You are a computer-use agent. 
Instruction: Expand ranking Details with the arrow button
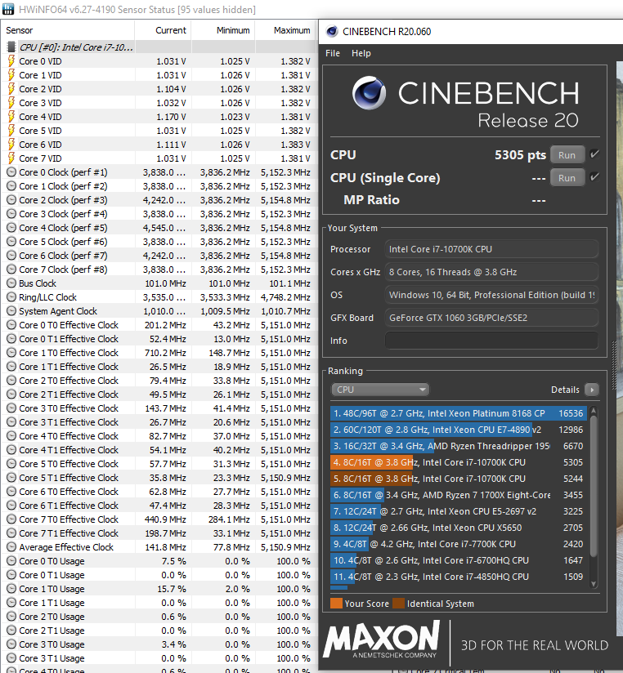point(592,390)
